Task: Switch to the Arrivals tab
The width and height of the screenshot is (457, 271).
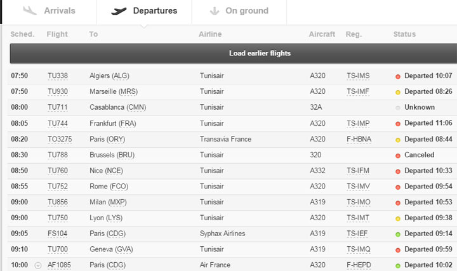Action: click(49, 11)
